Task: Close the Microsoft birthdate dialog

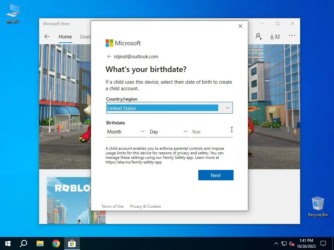Action: [x=240, y=26]
